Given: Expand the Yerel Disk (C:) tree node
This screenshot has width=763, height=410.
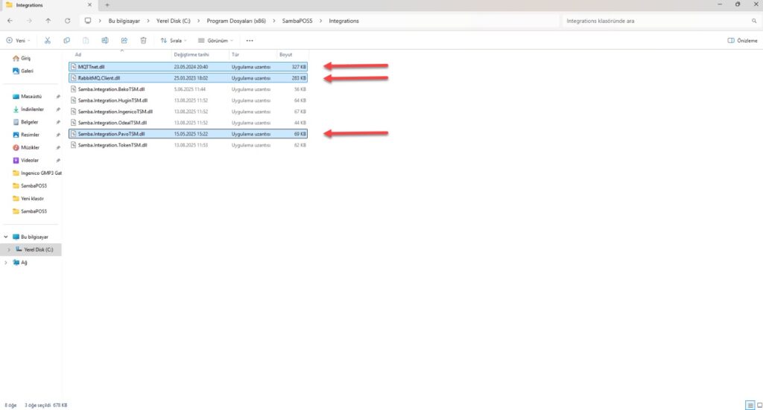Looking at the screenshot, I should [x=8, y=250].
